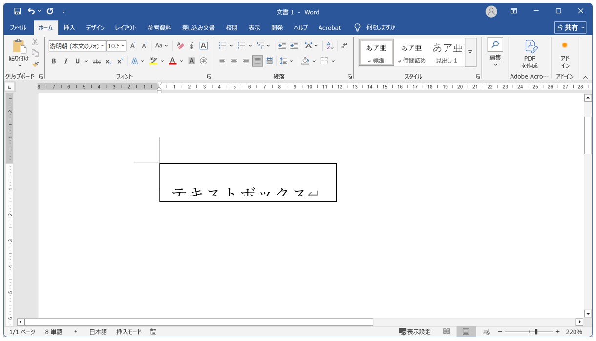Click the phonetic guide (ruby) icon
Image resolution: width=596 pixels, height=341 pixels.
(x=192, y=46)
